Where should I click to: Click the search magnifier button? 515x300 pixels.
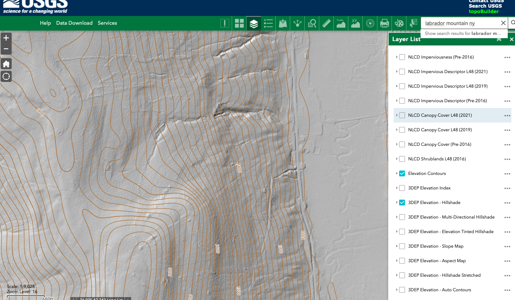point(512,23)
